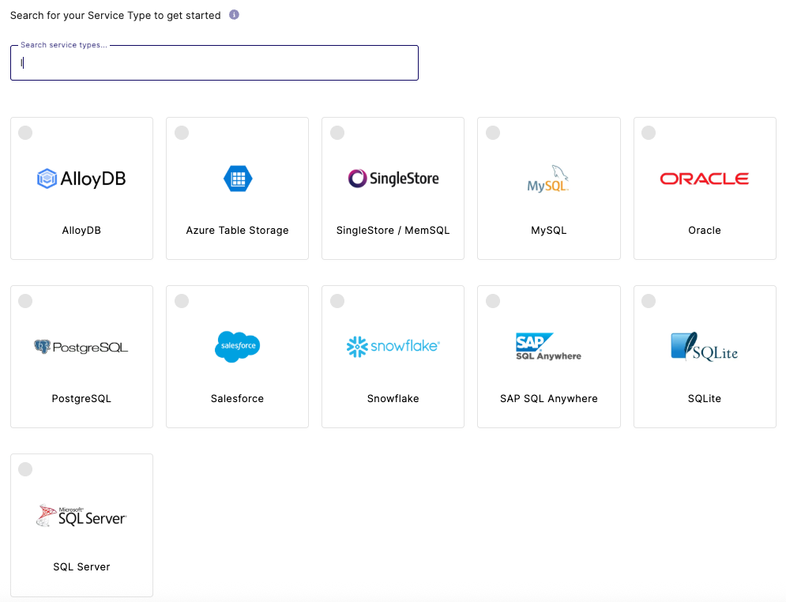The image size is (786, 602).
Task: Pick the Azure Table Storage label
Action: [x=237, y=231]
